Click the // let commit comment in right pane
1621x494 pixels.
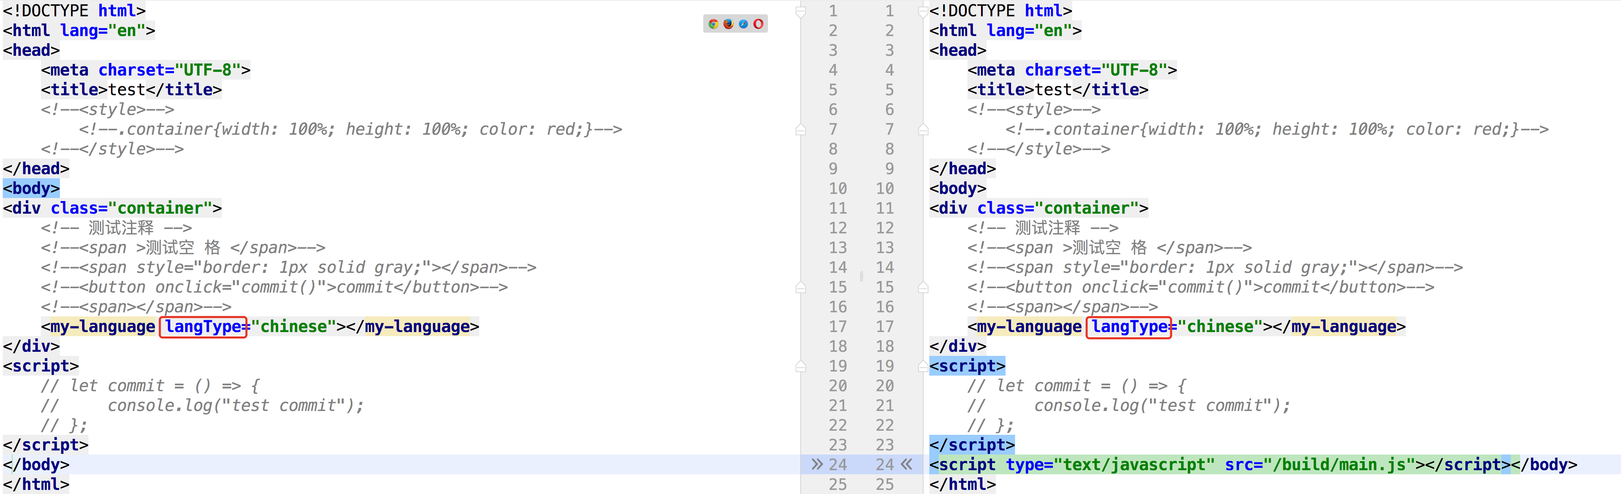point(1077,386)
